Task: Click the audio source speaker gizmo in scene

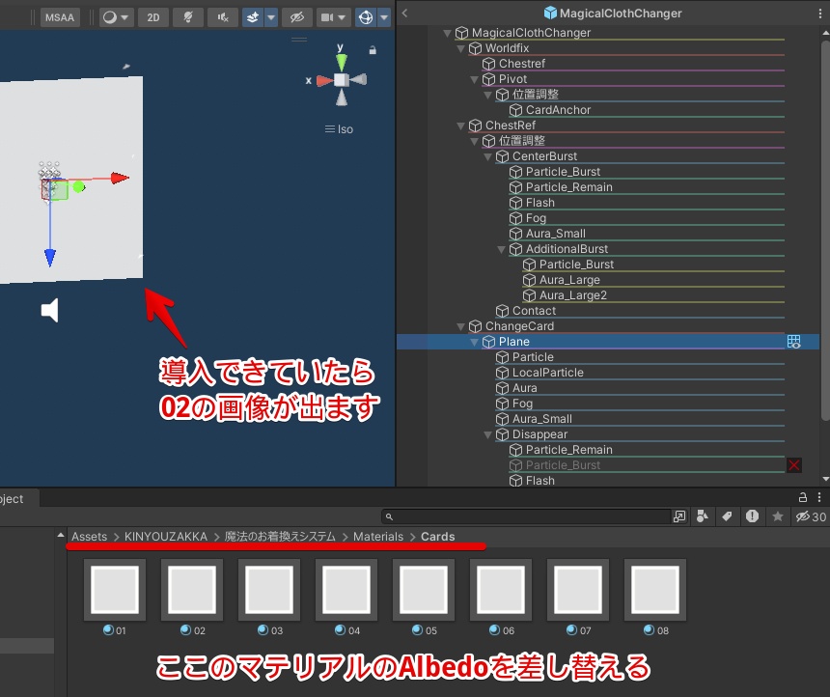Action: tap(50, 310)
